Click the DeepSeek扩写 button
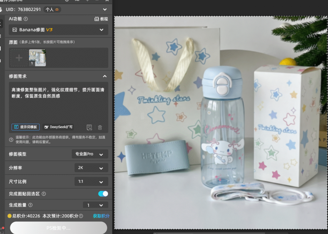328x234 pixels. point(58,127)
